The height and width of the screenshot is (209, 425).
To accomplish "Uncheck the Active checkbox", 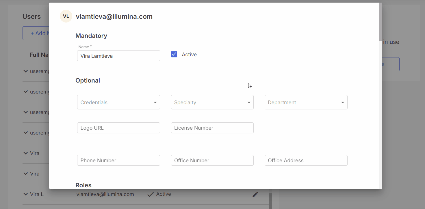I will coord(174,55).
